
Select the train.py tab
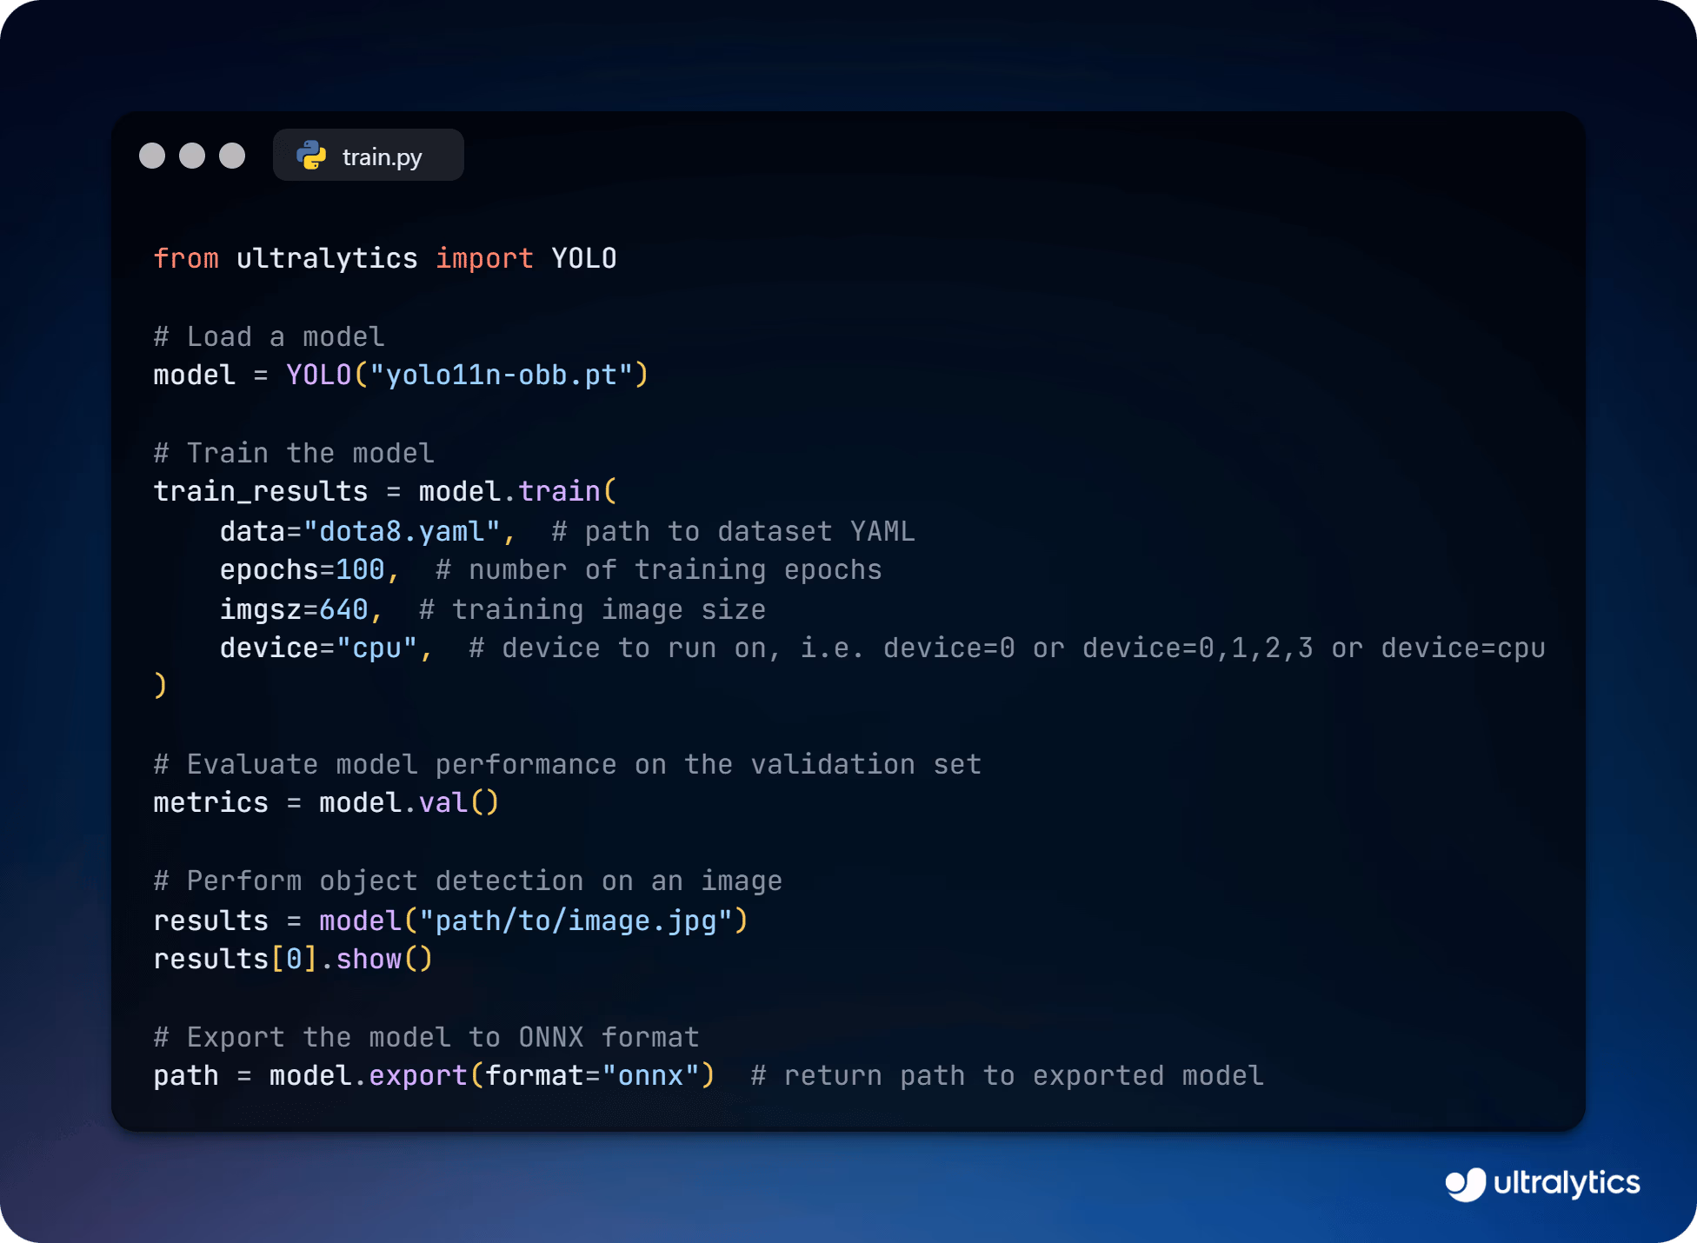(369, 155)
